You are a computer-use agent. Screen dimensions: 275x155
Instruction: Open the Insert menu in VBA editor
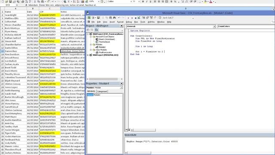(112, 22)
